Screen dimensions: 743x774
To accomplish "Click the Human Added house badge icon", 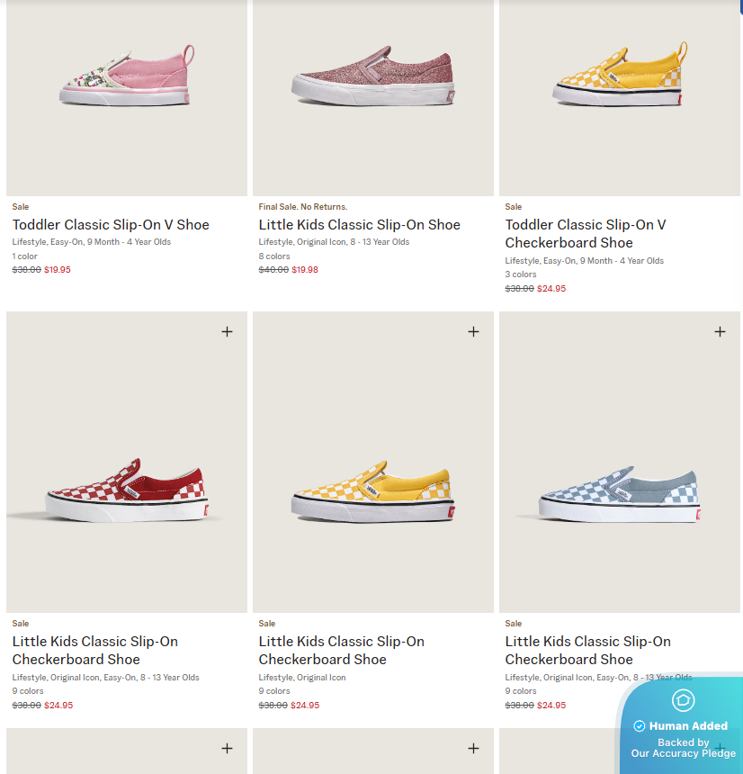I will [x=684, y=700].
